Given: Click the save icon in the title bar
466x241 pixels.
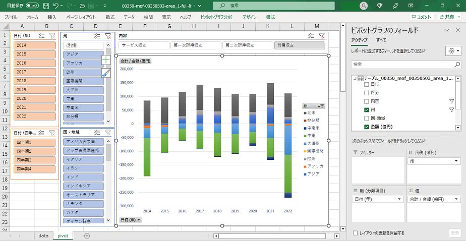Looking at the screenshot, I should click(x=46, y=6).
